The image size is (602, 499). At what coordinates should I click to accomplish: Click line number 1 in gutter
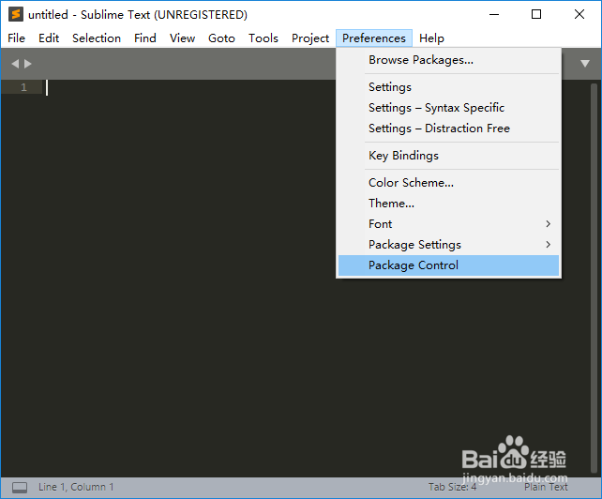pos(23,87)
